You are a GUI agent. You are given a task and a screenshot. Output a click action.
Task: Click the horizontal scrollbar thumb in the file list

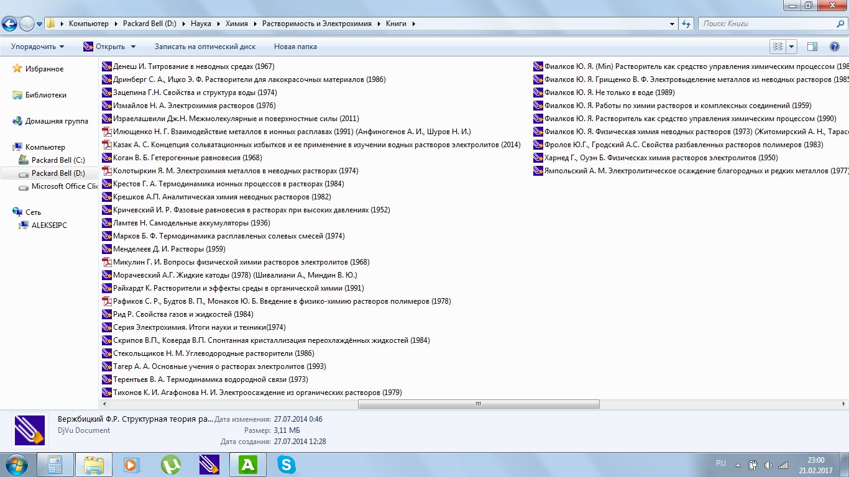tap(479, 404)
